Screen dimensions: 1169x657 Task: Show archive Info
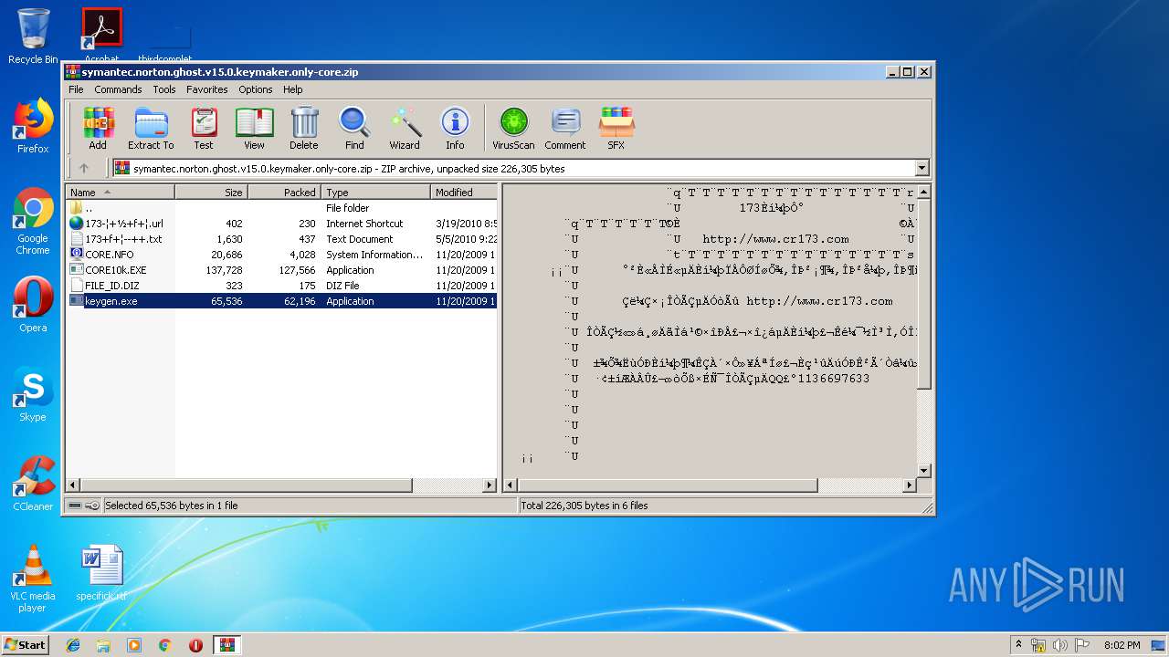pyautogui.click(x=455, y=129)
